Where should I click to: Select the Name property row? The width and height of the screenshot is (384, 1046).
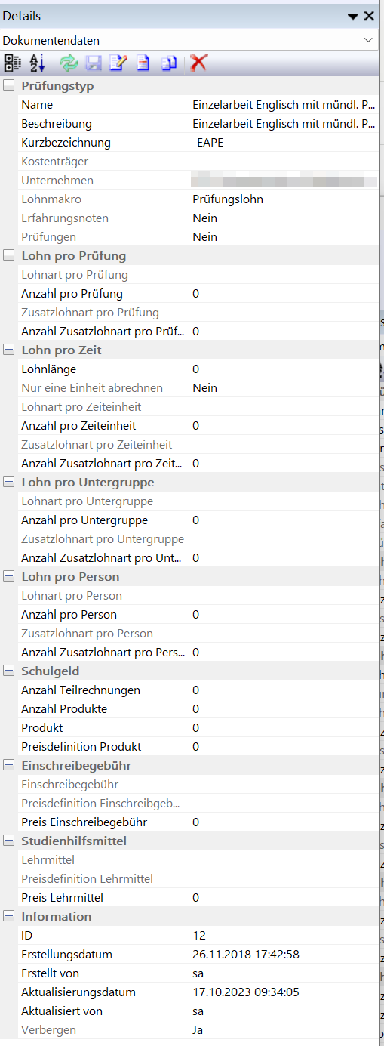pos(189,105)
